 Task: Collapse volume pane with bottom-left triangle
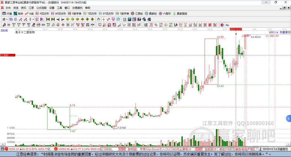tap(3, 144)
